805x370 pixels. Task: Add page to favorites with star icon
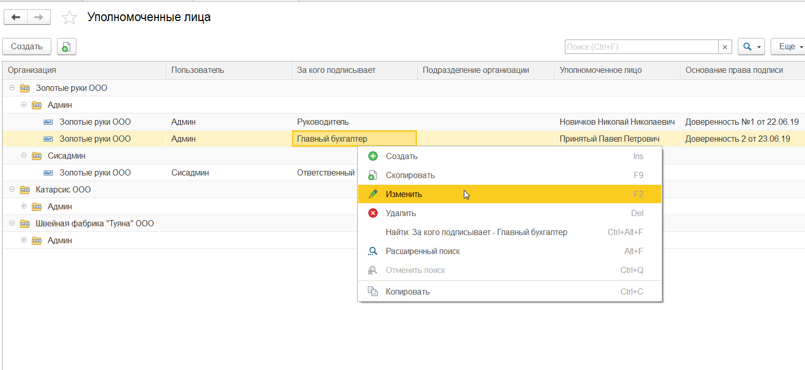[x=69, y=18]
